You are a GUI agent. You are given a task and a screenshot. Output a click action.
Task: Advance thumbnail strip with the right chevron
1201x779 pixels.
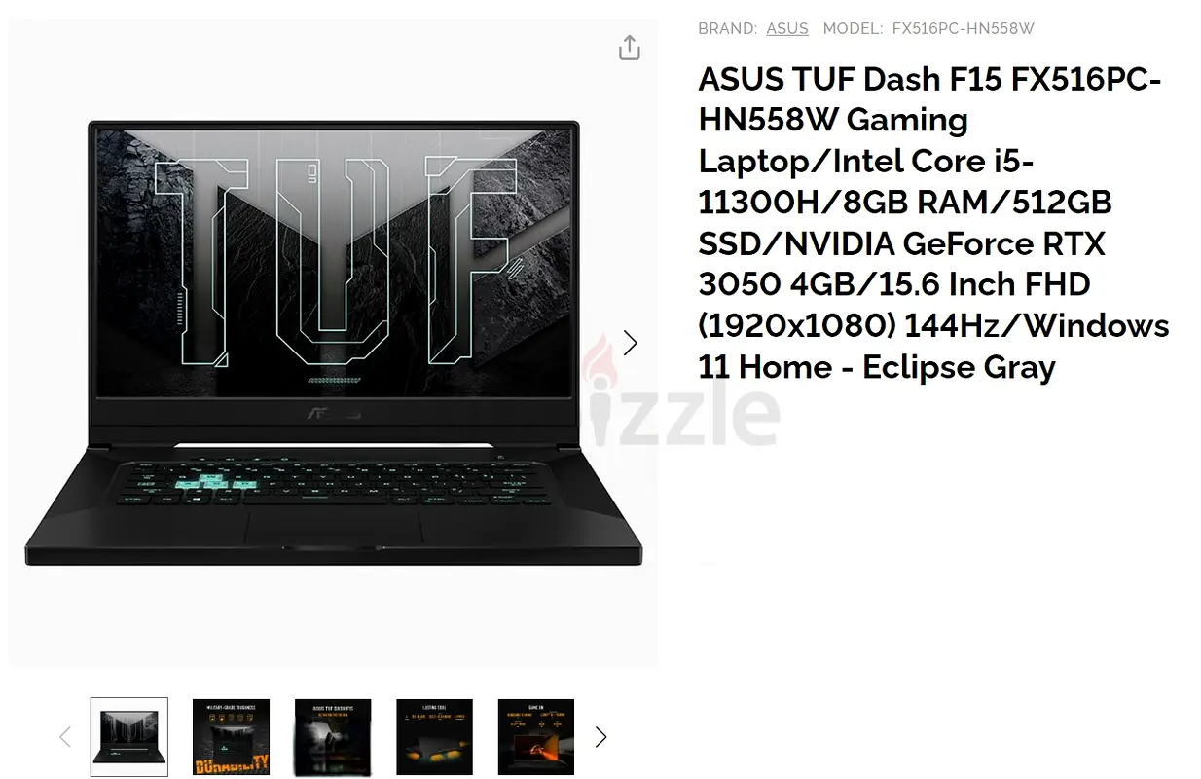coord(600,737)
